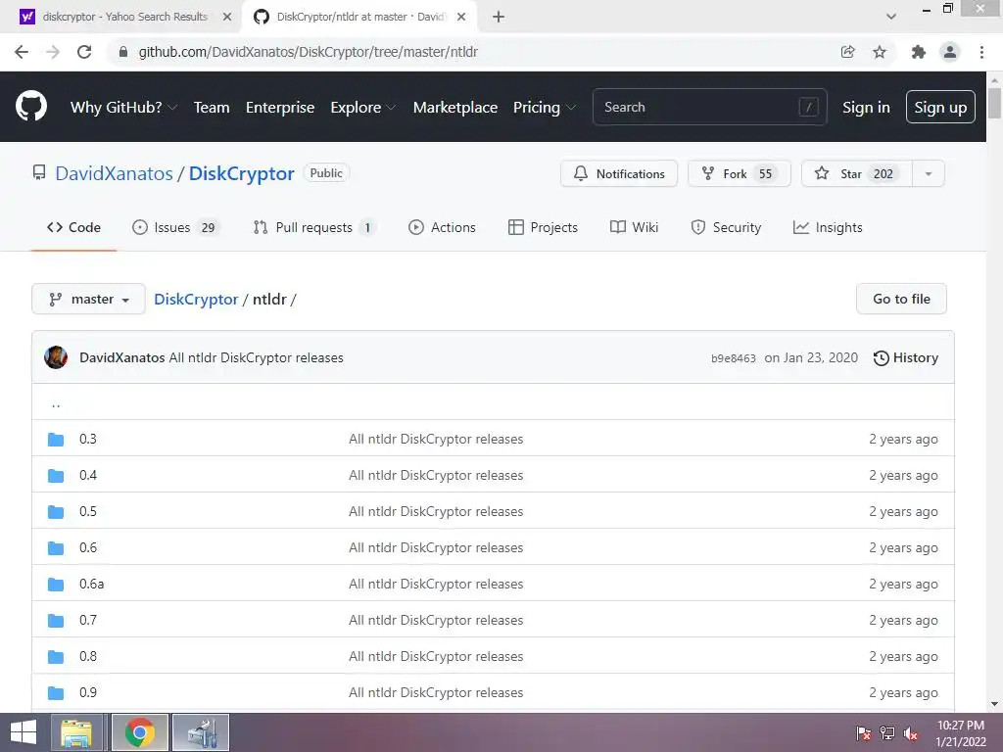Open the DiskCryptor repository name link
Image resolution: width=1003 pixels, height=752 pixels.
coord(241,173)
